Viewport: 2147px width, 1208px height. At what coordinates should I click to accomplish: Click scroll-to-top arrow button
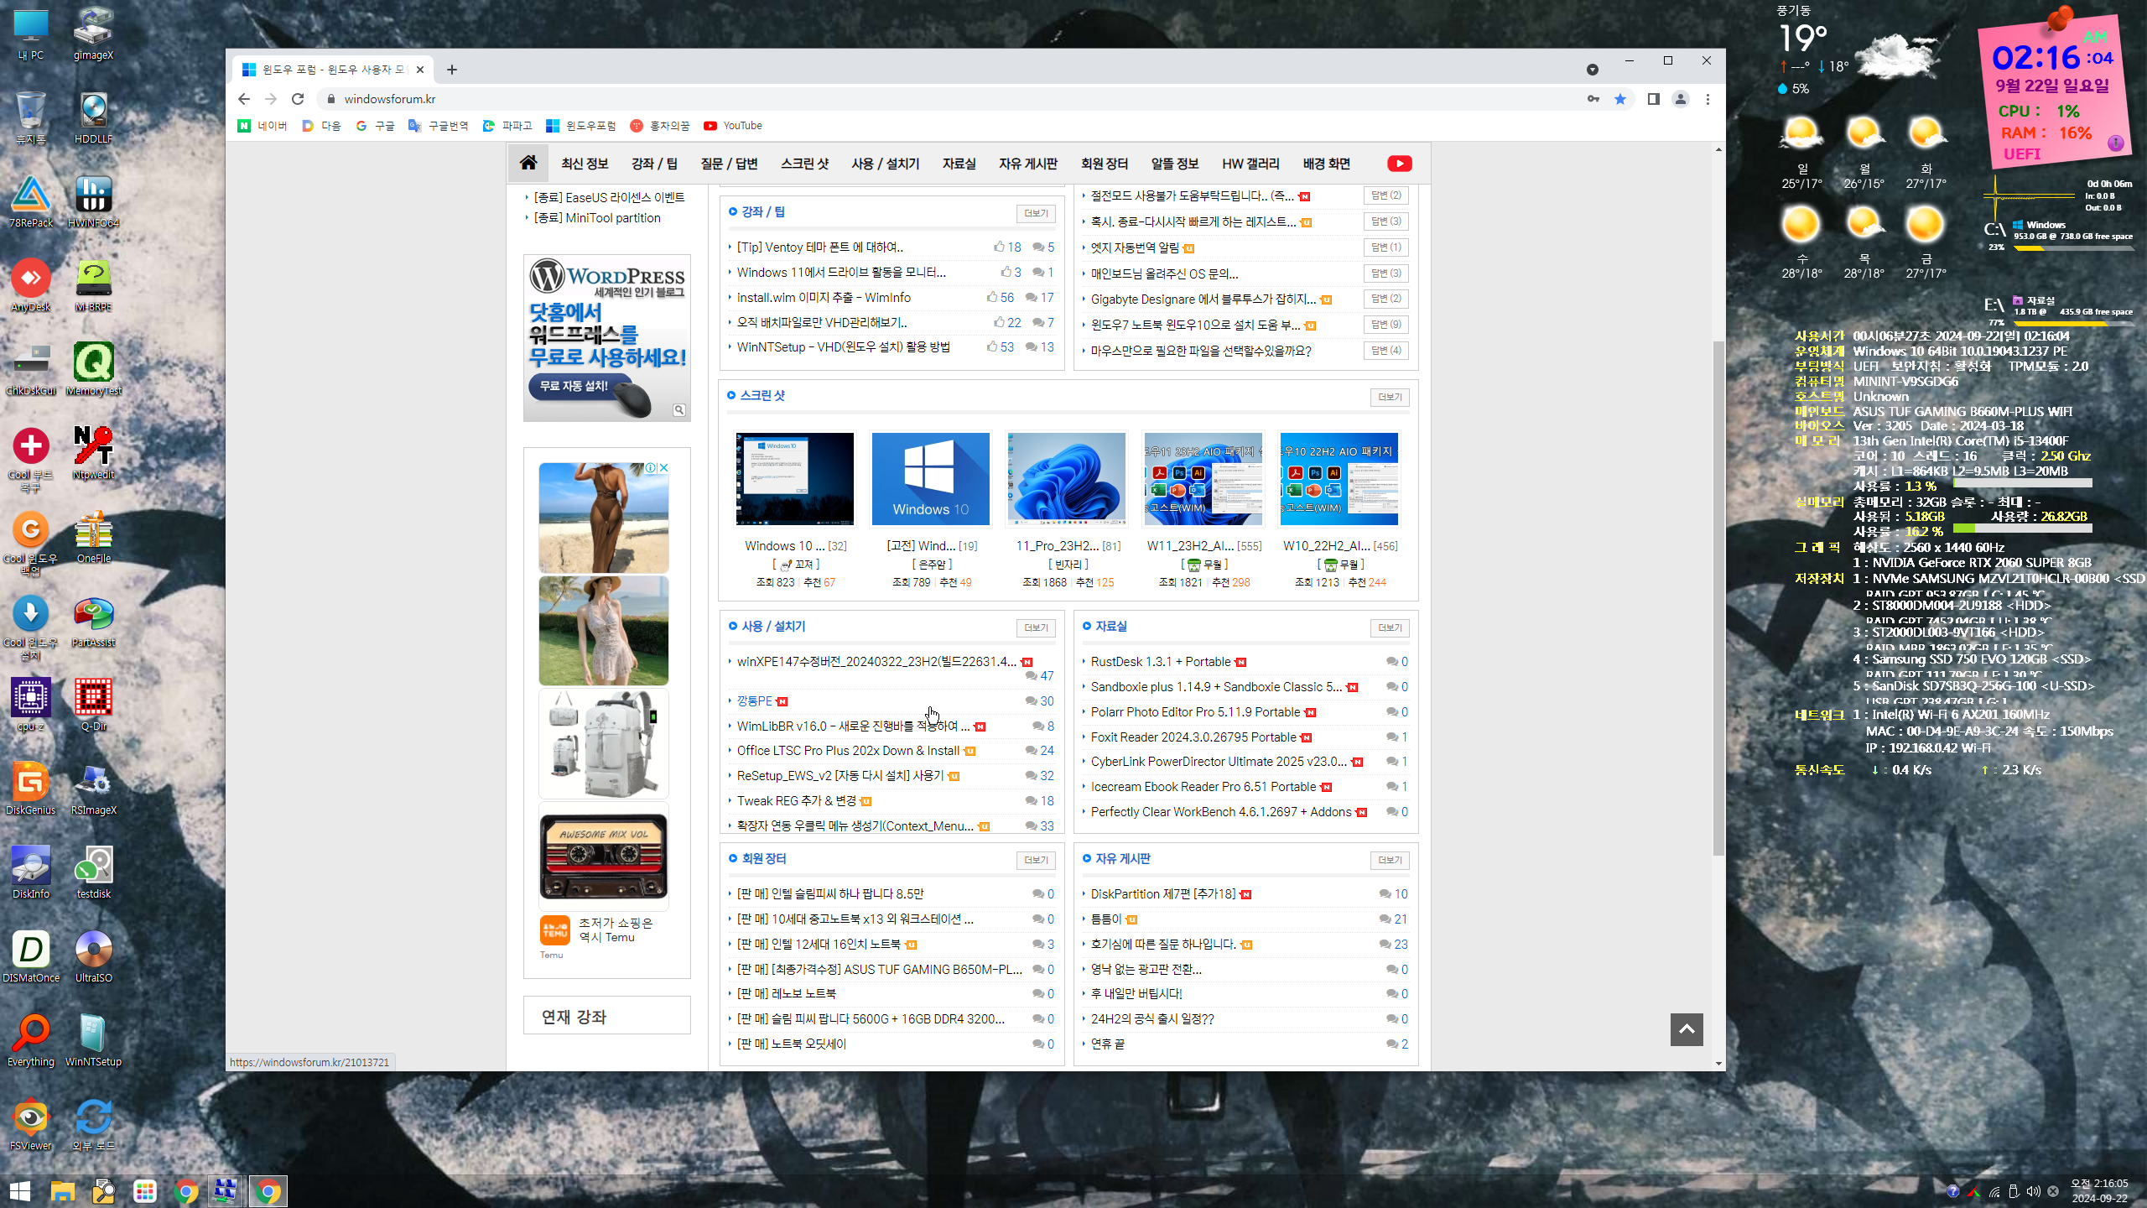click(1687, 1029)
